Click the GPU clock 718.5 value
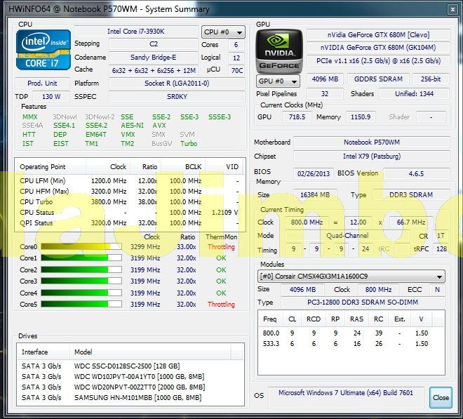 (297, 117)
